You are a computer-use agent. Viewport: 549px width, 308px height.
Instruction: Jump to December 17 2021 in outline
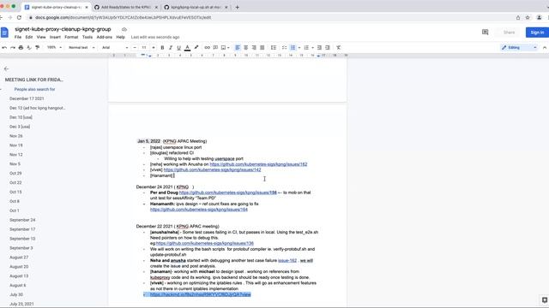[x=27, y=99]
